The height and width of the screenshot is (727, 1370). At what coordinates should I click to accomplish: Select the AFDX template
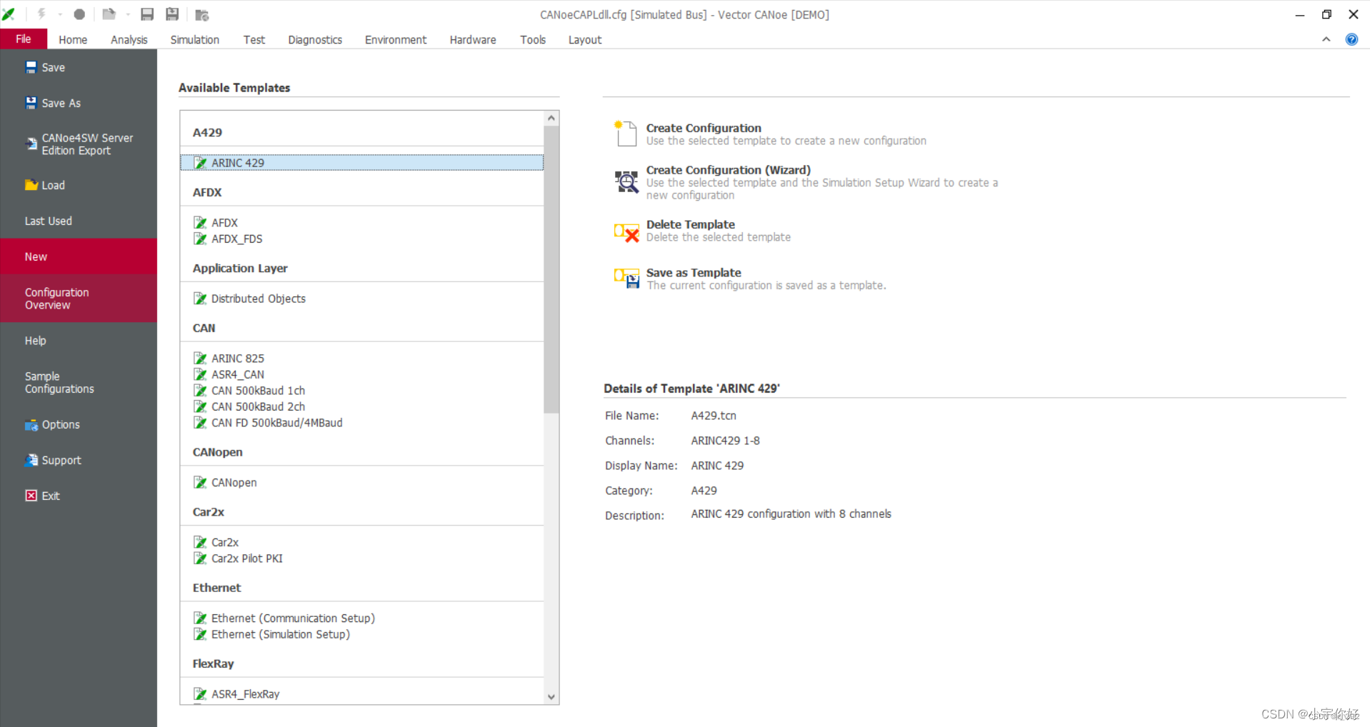click(361, 223)
